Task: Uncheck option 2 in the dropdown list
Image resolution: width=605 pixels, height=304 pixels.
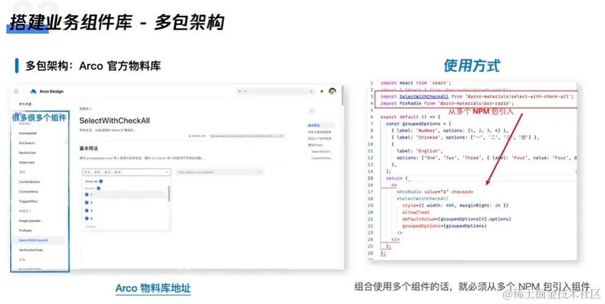Action: pos(87,202)
